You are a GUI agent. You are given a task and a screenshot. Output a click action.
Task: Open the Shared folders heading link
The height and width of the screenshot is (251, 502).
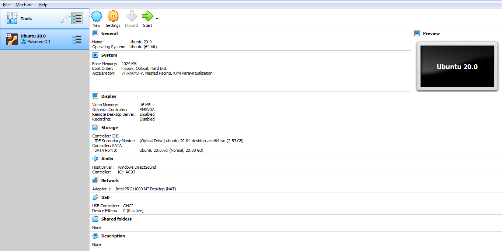pyautogui.click(x=116, y=219)
